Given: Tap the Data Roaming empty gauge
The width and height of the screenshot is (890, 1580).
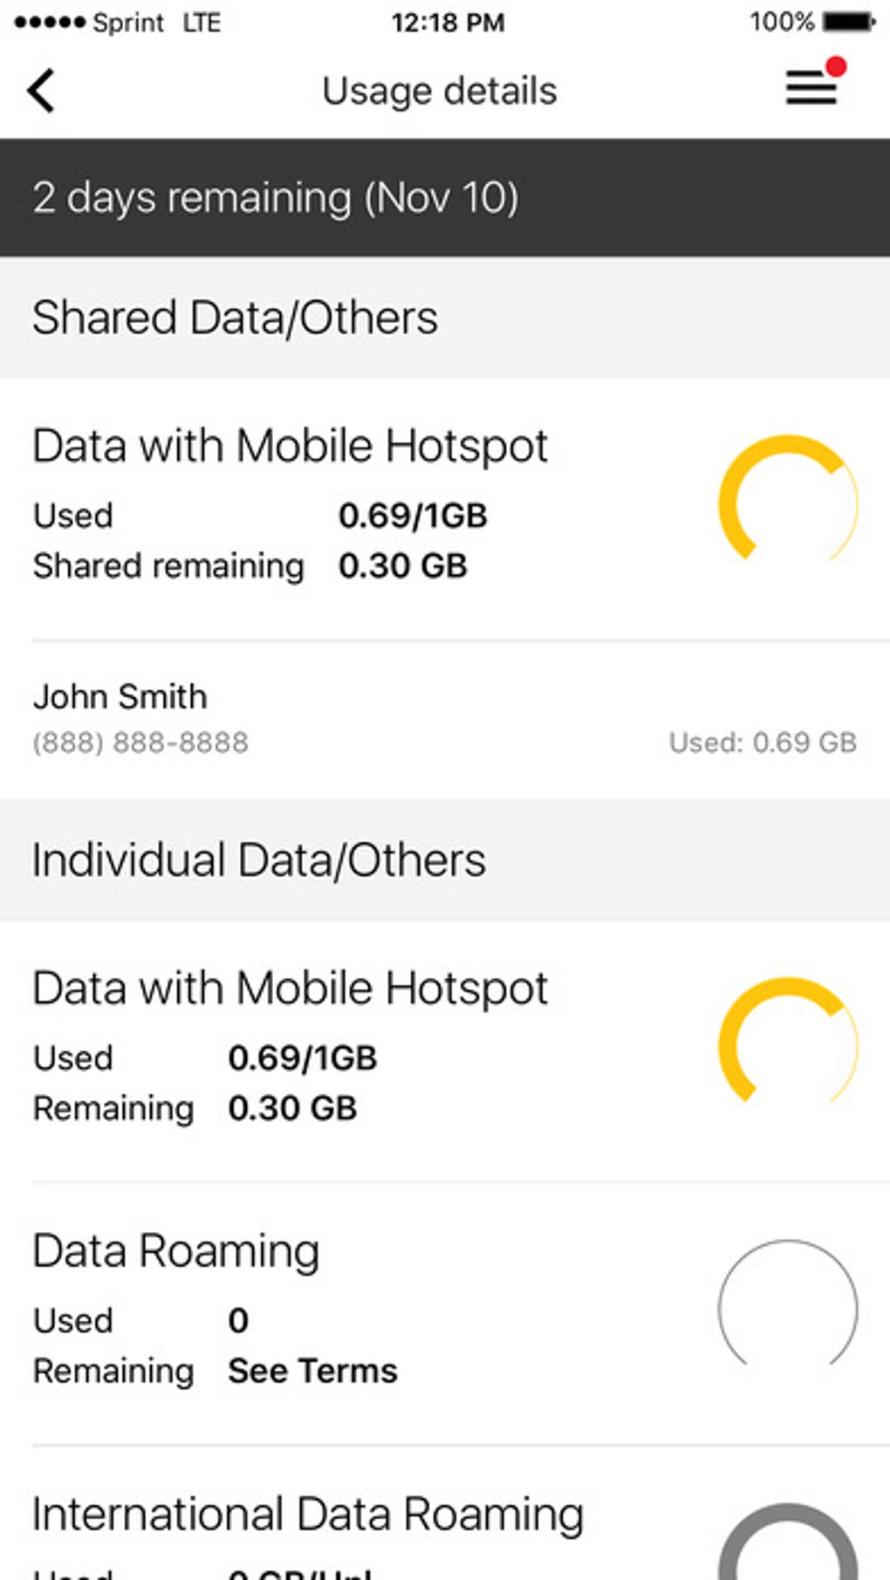Looking at the screenshot, I should click(x=788, y=1307).
